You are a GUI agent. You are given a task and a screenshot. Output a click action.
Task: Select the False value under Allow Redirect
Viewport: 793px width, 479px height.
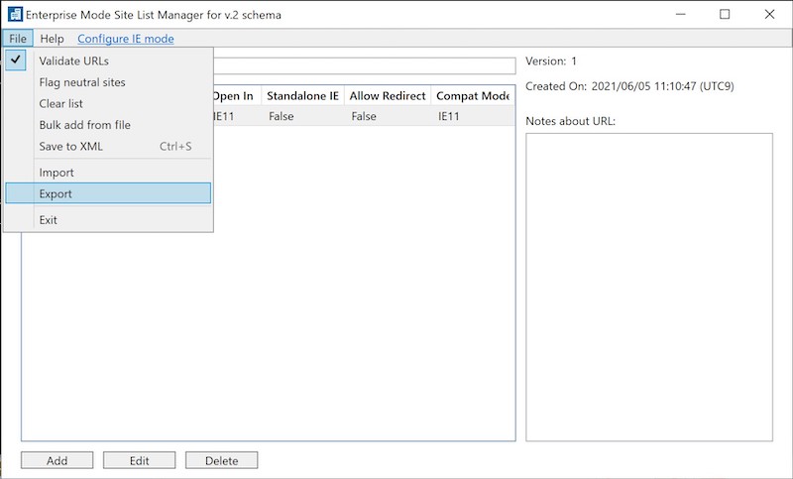364,116
